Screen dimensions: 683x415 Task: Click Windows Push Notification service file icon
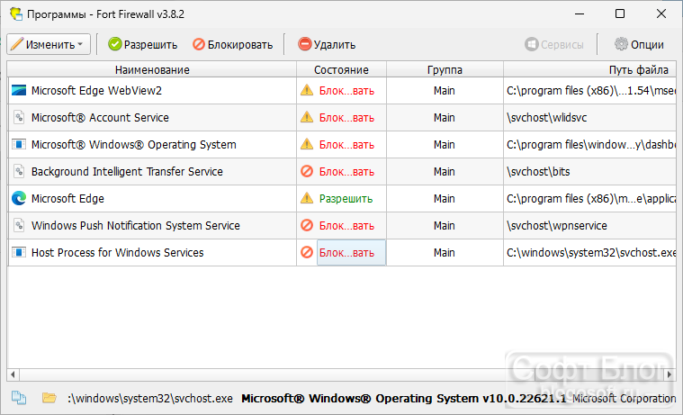19,225
